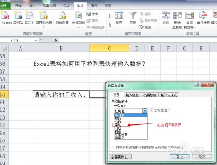Sort descending Z to A
The height and width of the screenshot is (165, 217).
tap(111, 25)
